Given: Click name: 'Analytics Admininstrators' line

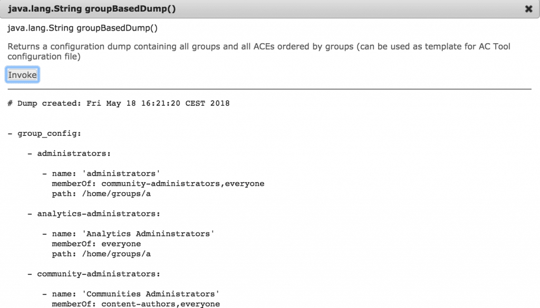Looking at the screenshot, I should pos(129,234).
